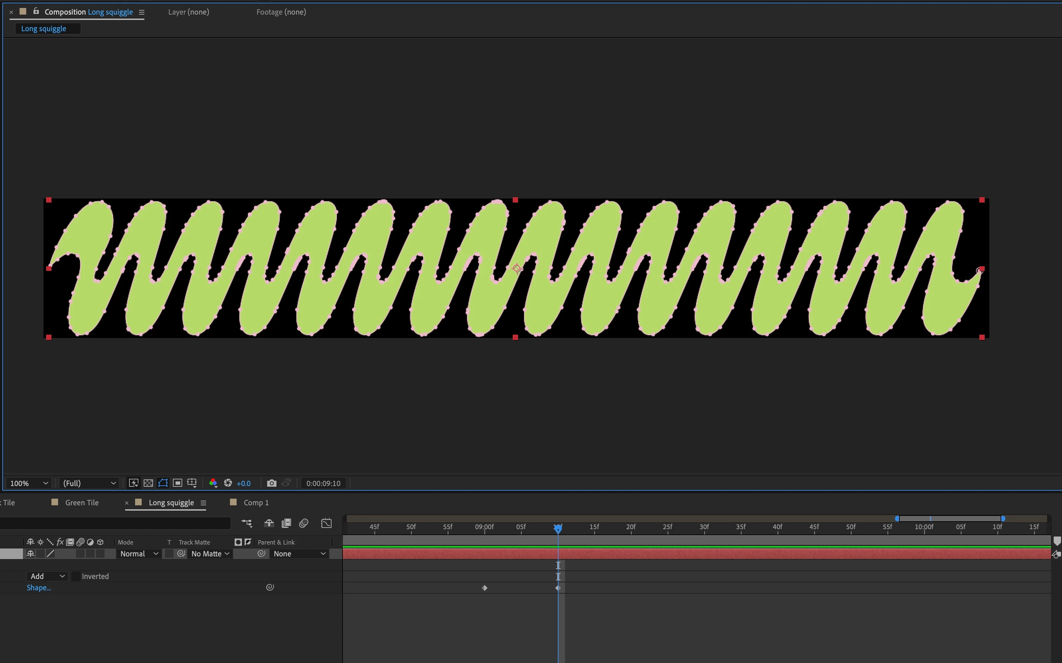Take a snapshot with the camera icon
The image size is (1062, 663).
(x=271, y=483)
